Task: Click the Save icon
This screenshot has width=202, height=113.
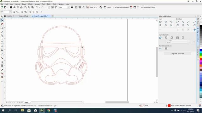Action: (11, 7)
